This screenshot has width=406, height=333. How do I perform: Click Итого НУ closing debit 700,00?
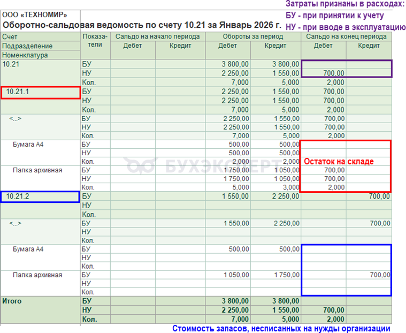tap(334, 310)
